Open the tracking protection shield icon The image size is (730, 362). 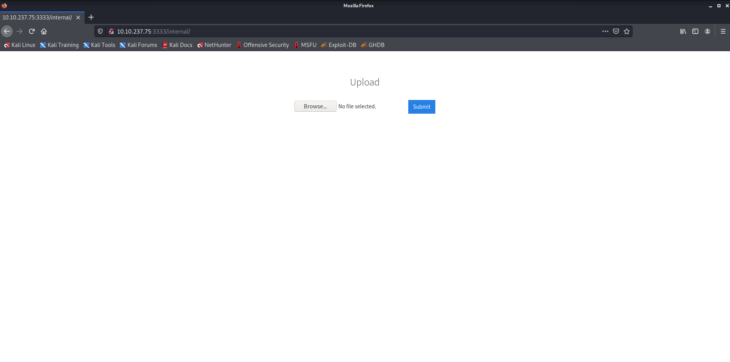click(x=100, y=31)
